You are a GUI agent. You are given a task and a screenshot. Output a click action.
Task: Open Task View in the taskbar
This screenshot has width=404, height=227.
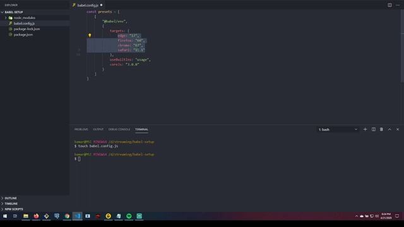[x=15, y=216]
